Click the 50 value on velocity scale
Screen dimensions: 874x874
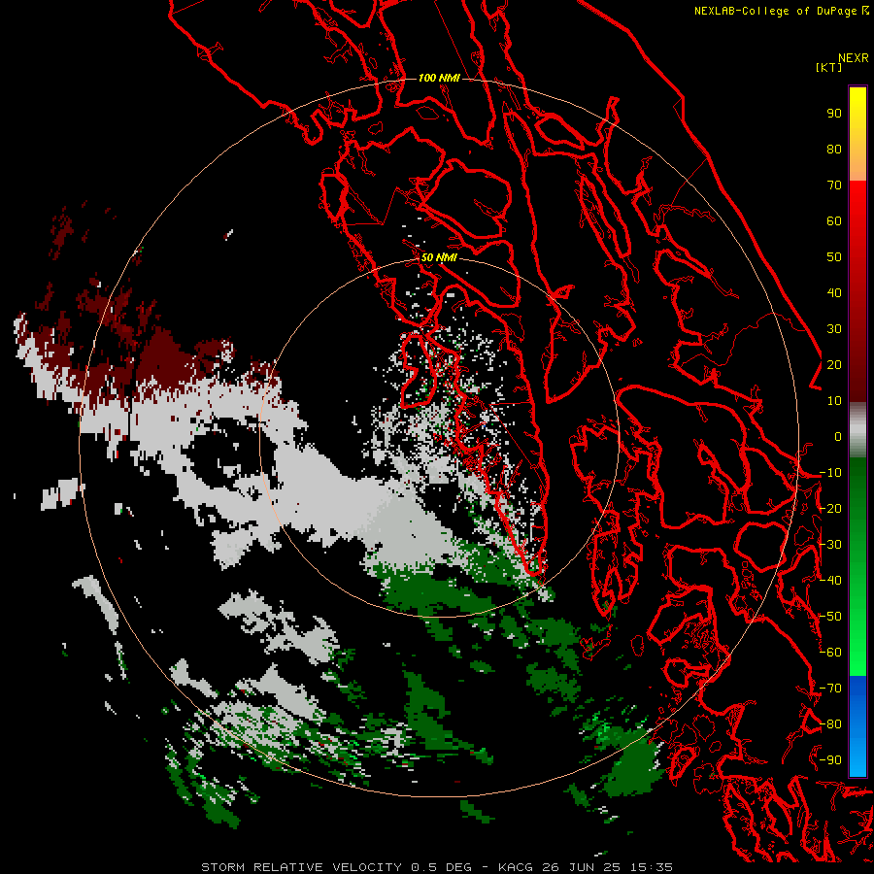coord(834,257)
